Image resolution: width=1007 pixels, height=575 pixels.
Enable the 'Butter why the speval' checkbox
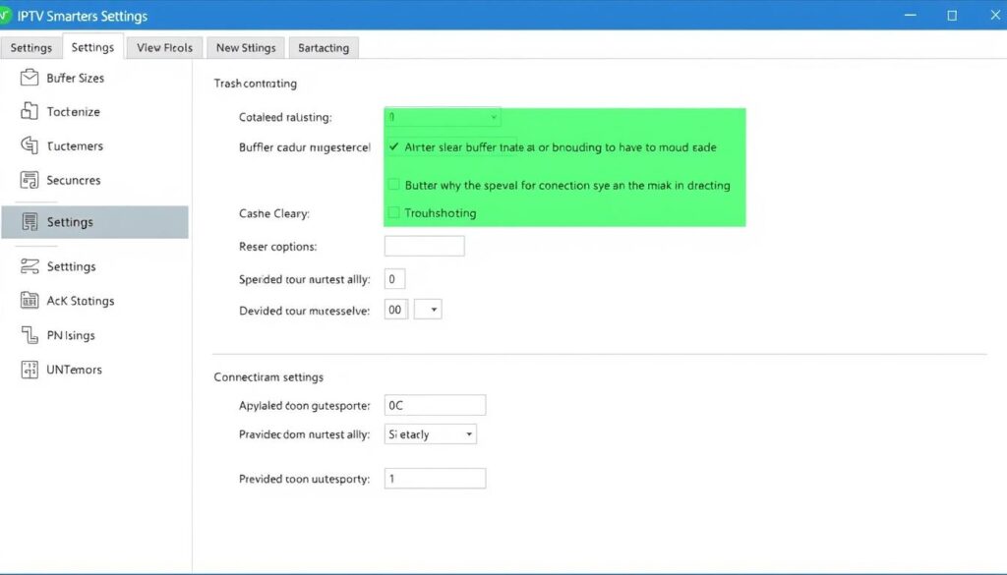click(393, 184)
